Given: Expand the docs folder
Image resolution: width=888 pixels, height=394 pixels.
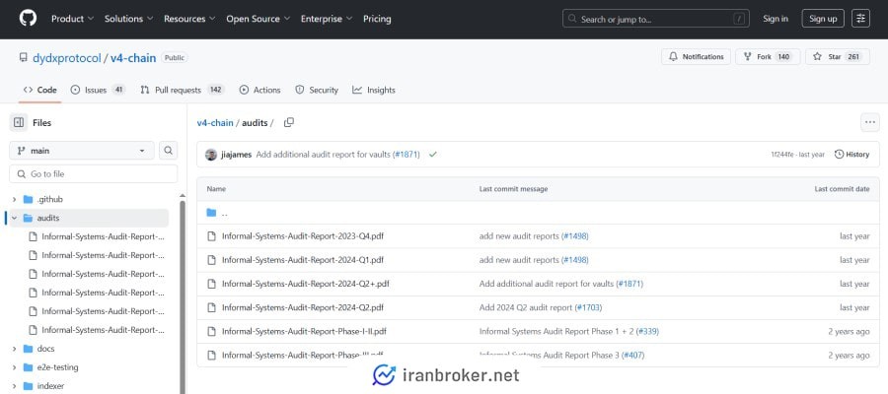Looking at the screenshot, I should 14,349.
